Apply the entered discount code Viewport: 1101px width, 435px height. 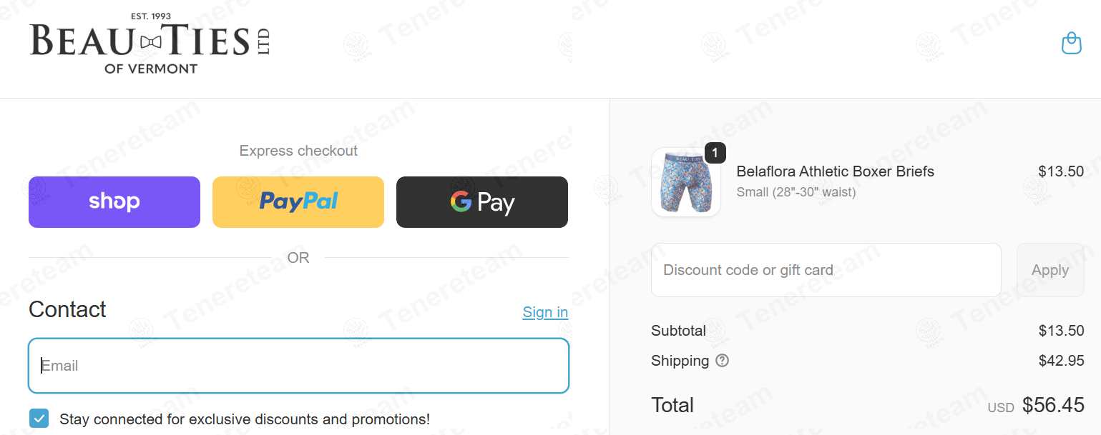[x=1049, y=269]
